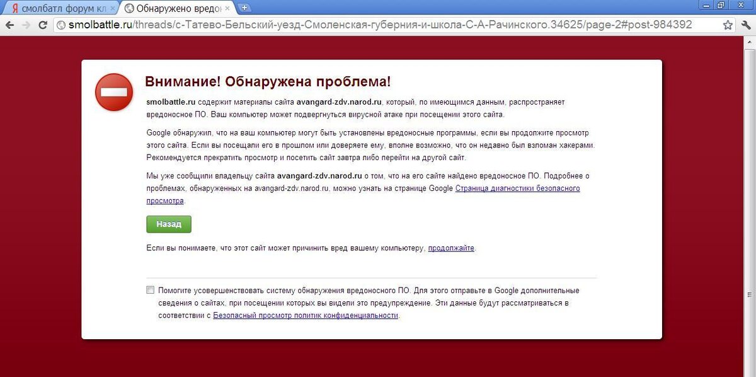Viewport: 756px width, 377px height.
Task: Open 'Безопасный просмотр политик конфиденциальности' link
Action: pos(306,315)
